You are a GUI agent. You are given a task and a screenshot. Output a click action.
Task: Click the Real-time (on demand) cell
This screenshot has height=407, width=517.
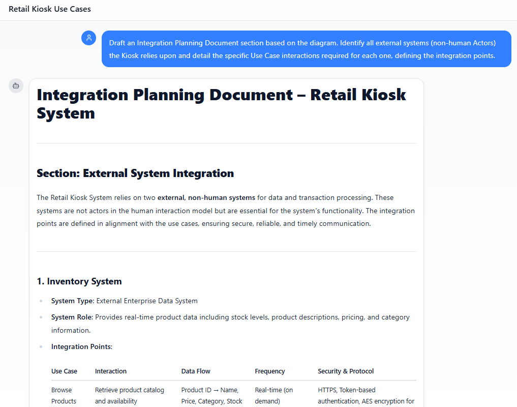pos(275,395)
